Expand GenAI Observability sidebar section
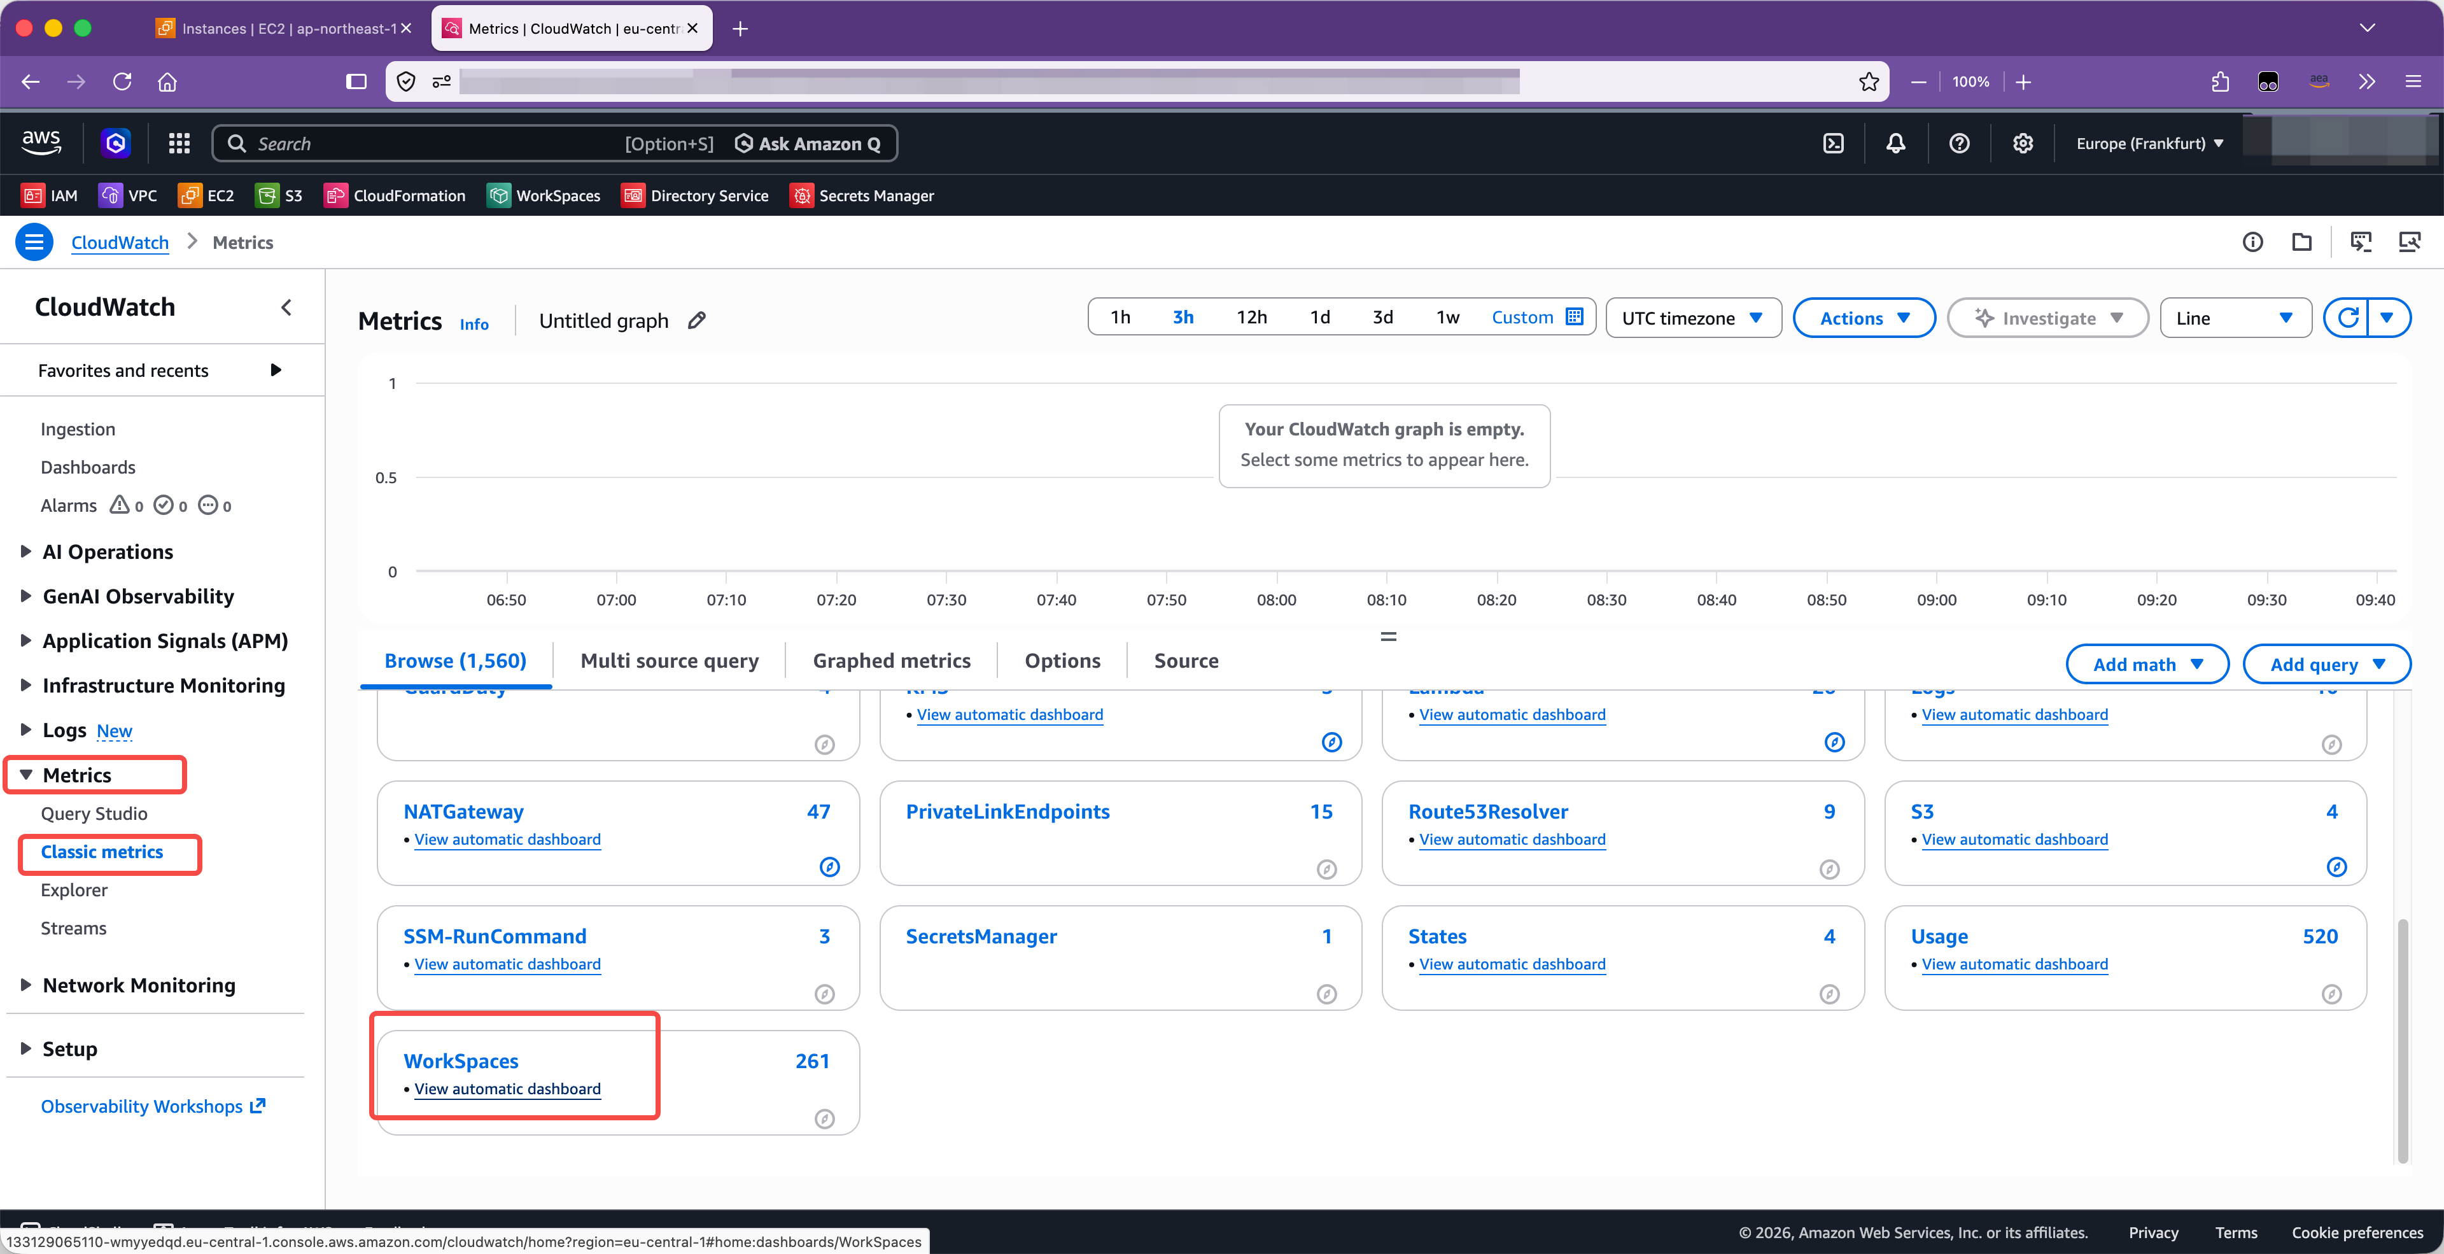The height and width of the screenshot is (1254, 2444). [127, 596]
